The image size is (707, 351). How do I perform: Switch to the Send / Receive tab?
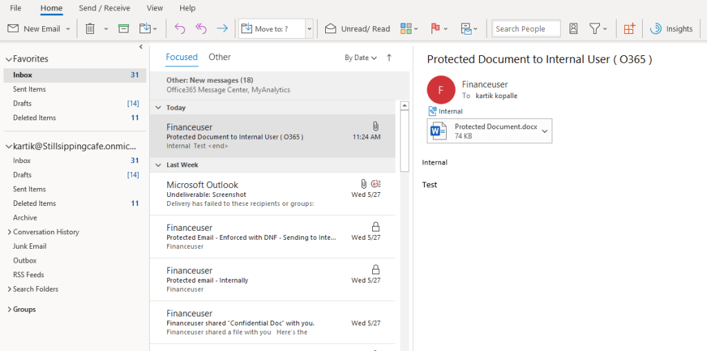pyautogui.click(x=104, y=8)
